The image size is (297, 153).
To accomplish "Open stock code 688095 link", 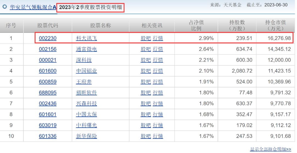I will coord(48,93).
